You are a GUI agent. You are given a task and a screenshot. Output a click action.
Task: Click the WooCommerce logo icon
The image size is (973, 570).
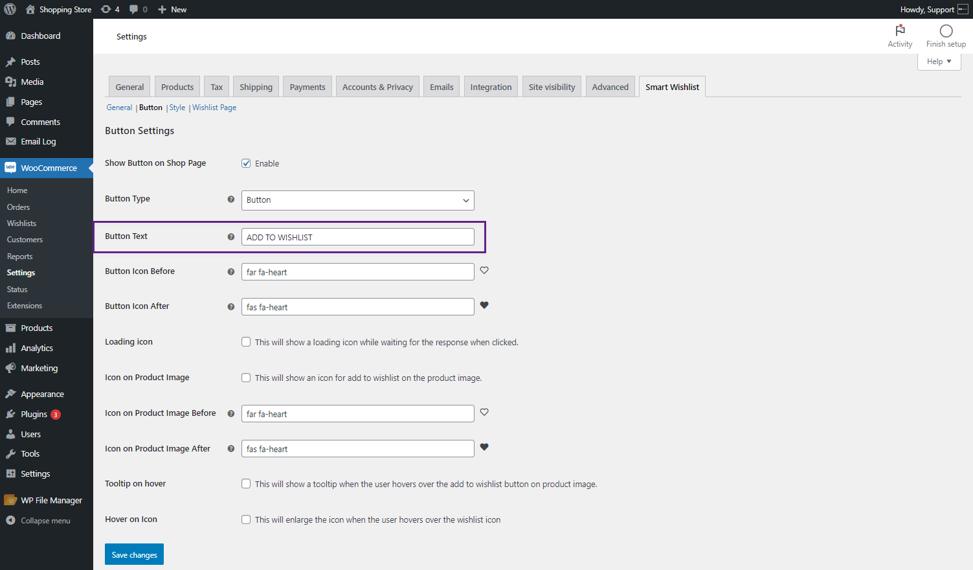click(x=10, y=168)
